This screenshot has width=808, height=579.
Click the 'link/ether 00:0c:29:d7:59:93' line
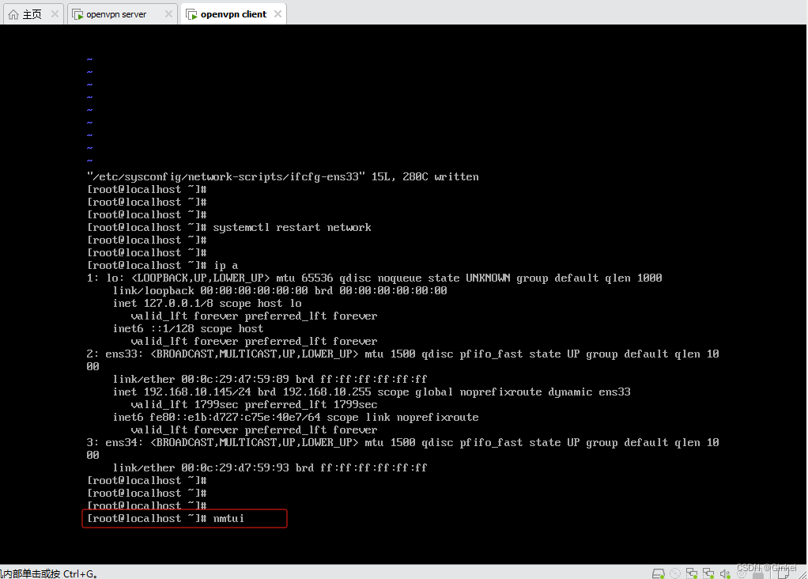270,467
